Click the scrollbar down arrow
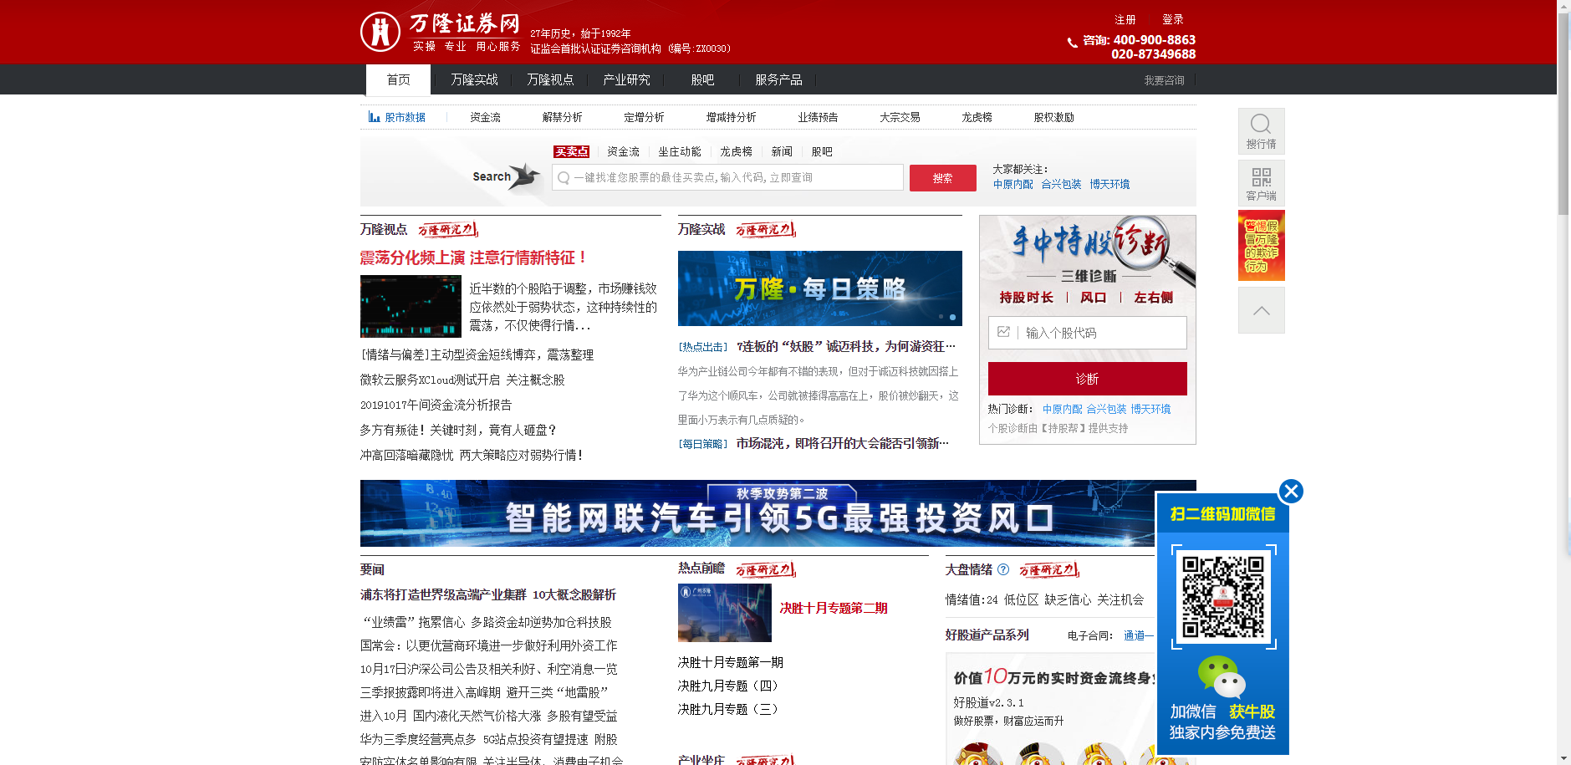 pyautogui.click(x=1563, y=758)
